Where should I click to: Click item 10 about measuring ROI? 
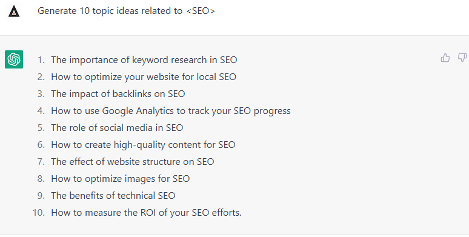(146, 213)
